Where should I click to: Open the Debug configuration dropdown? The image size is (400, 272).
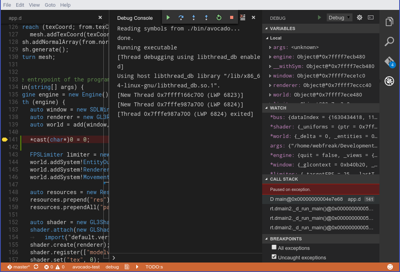tap(339, 17)
